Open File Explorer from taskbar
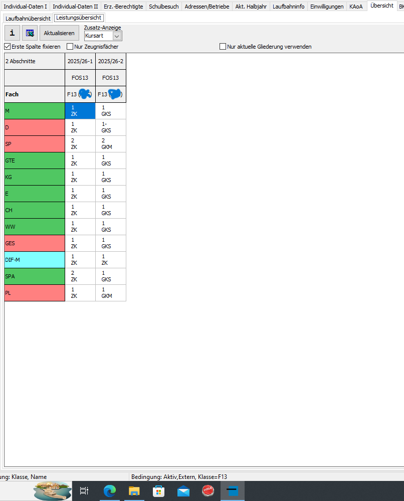This screenshot has width=404, height=501. (x=134, y=491)
